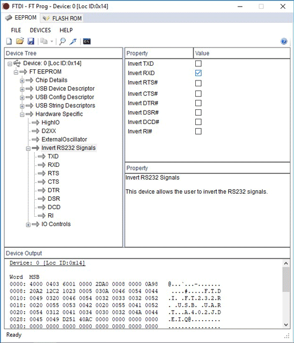Switch to the FLASH ROM tab
294x343 pixels.
click(x=62, y=18)
